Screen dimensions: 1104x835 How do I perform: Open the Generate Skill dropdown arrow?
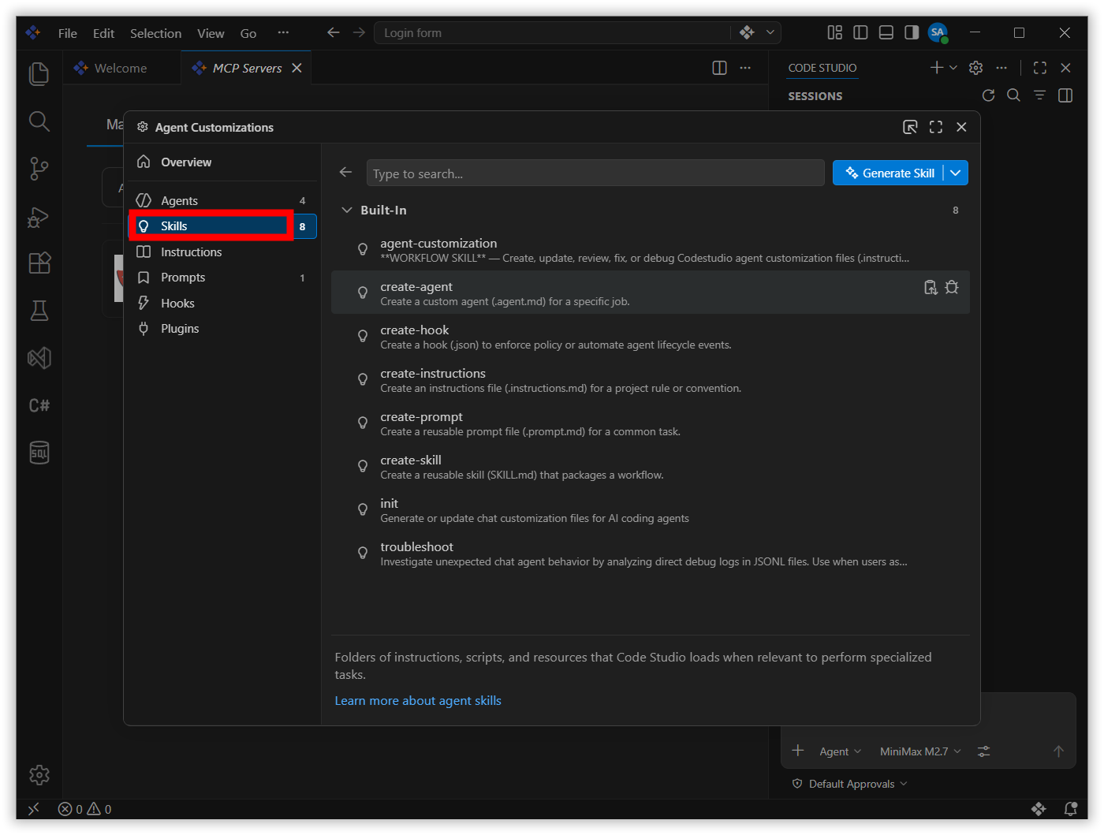956,173
